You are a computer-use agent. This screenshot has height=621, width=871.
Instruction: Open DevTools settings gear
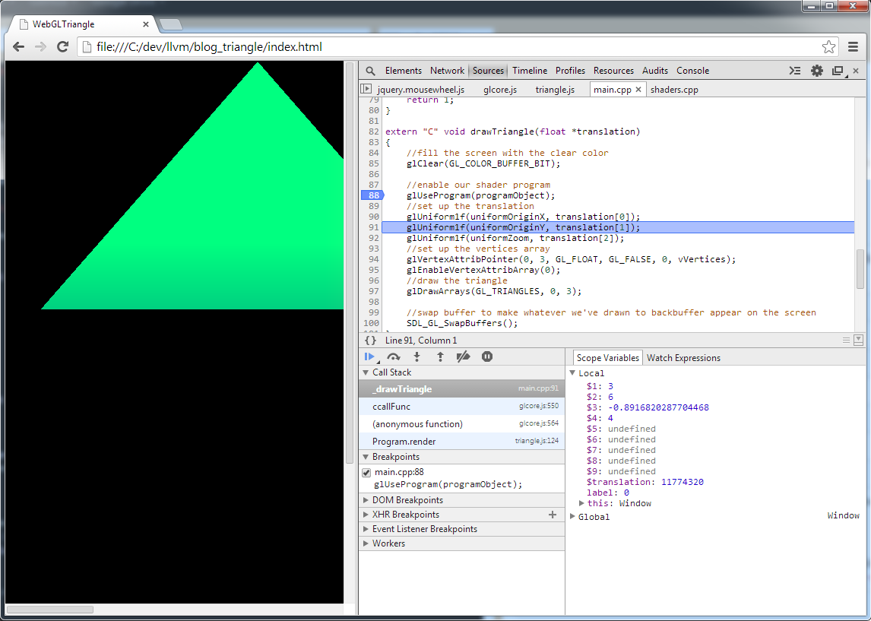[x=817, y=71]
